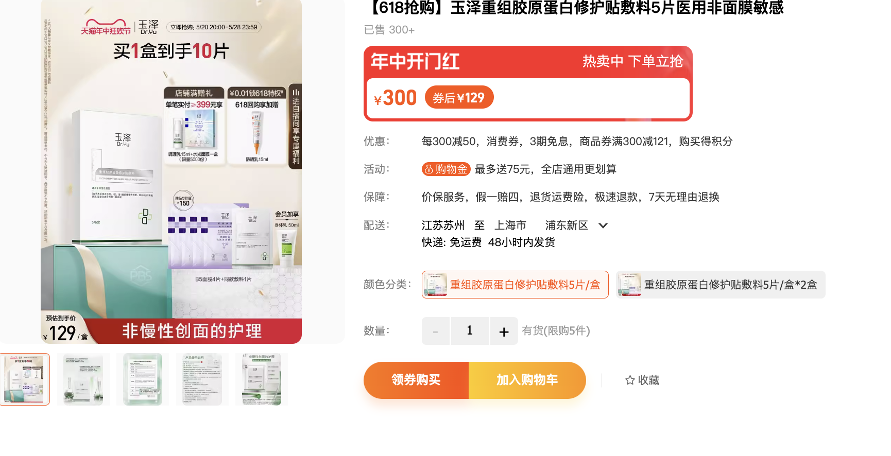Select the 重组胶原蛋白修护贴敷料5片/盒 option
The height and width of the screenshot is (456, 891).
coord(515,285)
